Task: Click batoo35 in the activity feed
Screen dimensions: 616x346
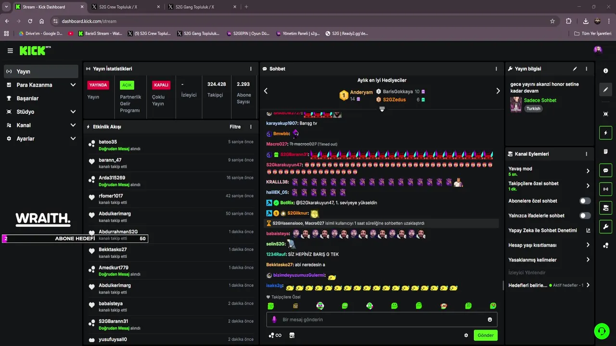Action: tap(108, 142)
